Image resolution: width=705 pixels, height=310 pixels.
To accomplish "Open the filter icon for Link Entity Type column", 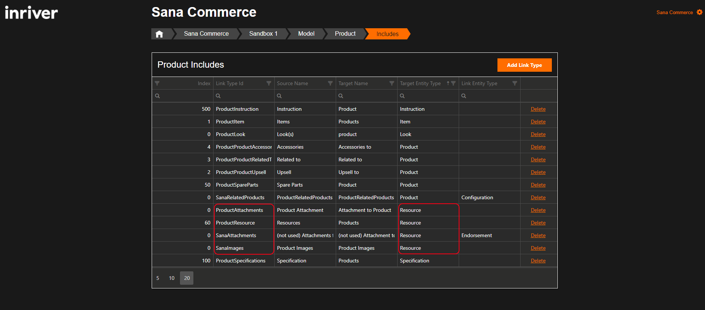I will (515, 83).
